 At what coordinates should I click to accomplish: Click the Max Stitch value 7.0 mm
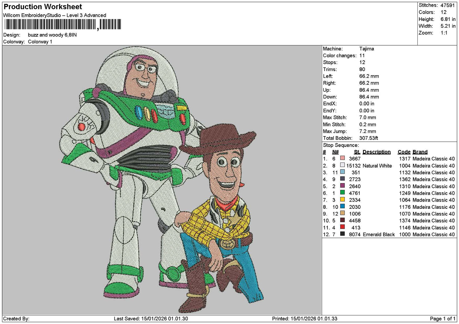click(x=368, y=117)
